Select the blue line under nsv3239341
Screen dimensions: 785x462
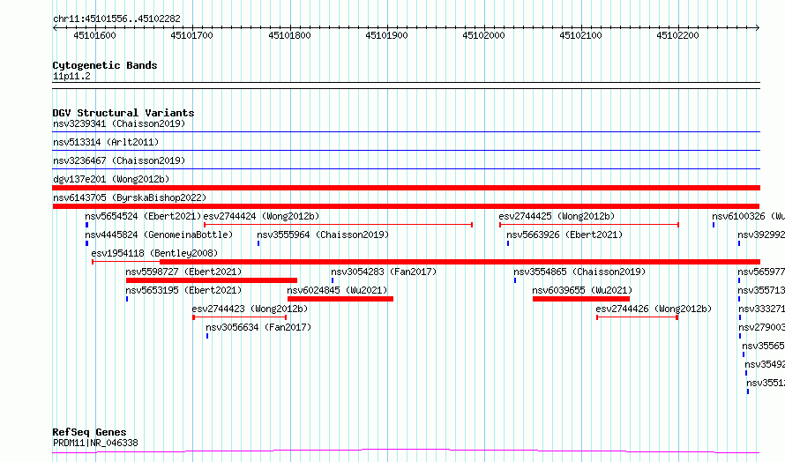(x=406, y=132)
